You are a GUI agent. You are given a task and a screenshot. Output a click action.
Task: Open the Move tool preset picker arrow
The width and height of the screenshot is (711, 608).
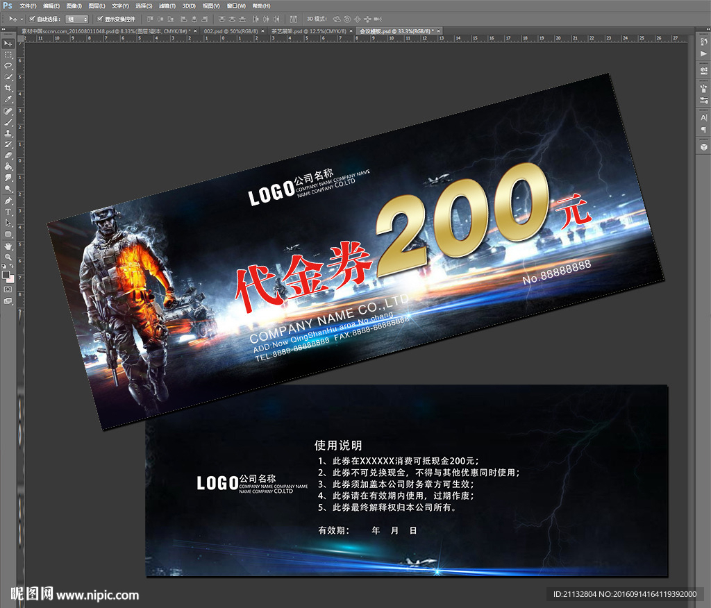[22, 19]
